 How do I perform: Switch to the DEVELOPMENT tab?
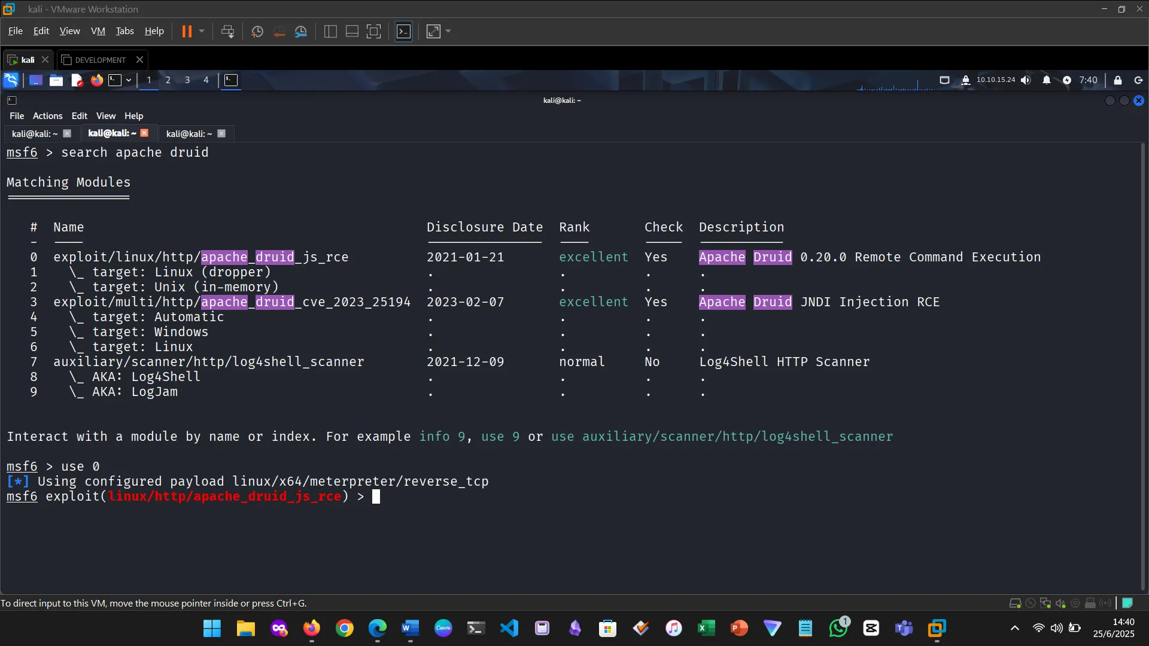click(x=101, y=59)
